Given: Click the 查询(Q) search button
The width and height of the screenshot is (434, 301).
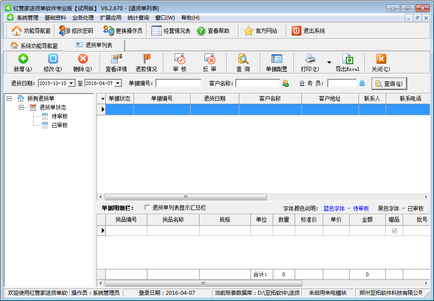Looking at the screenshot, I should pos(389,84).
